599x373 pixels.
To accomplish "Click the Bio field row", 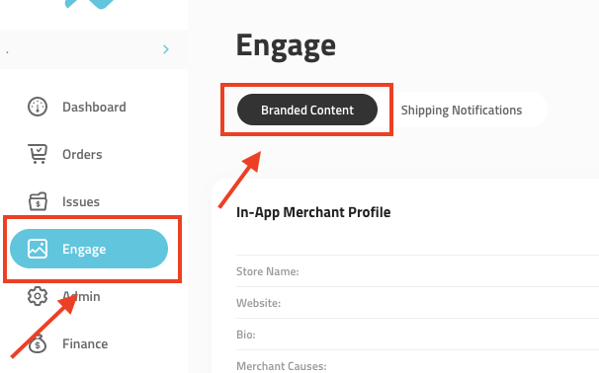I will 417,335.
